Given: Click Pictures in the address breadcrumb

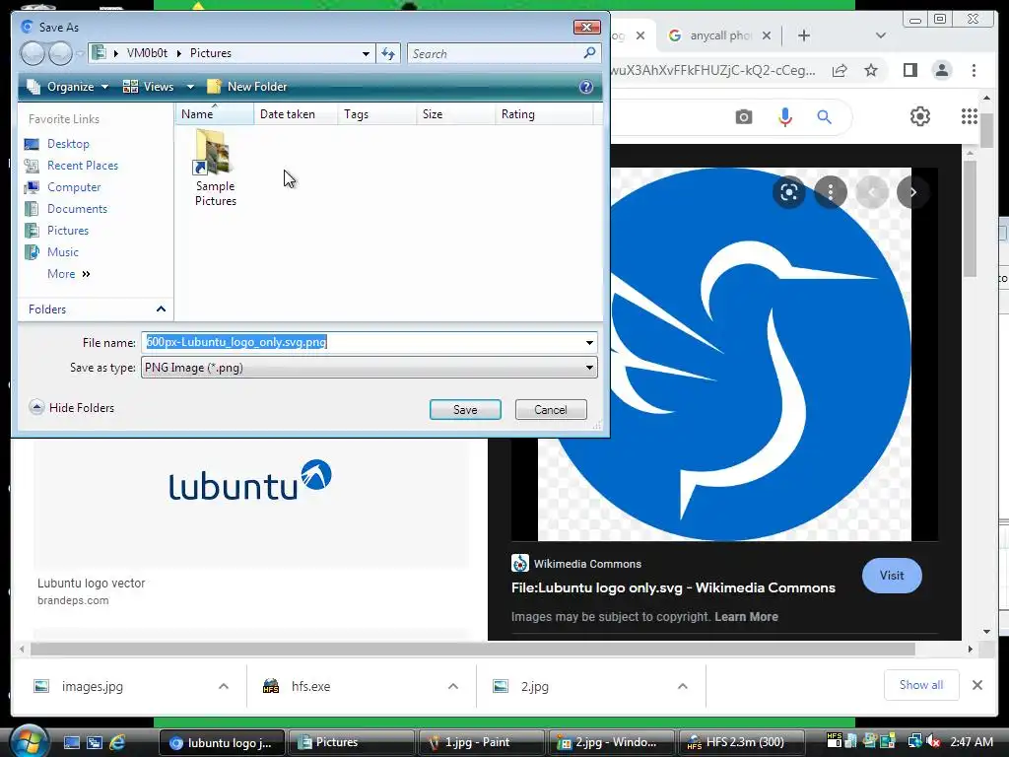Looking at the screenshot, I should coord(211,53).
